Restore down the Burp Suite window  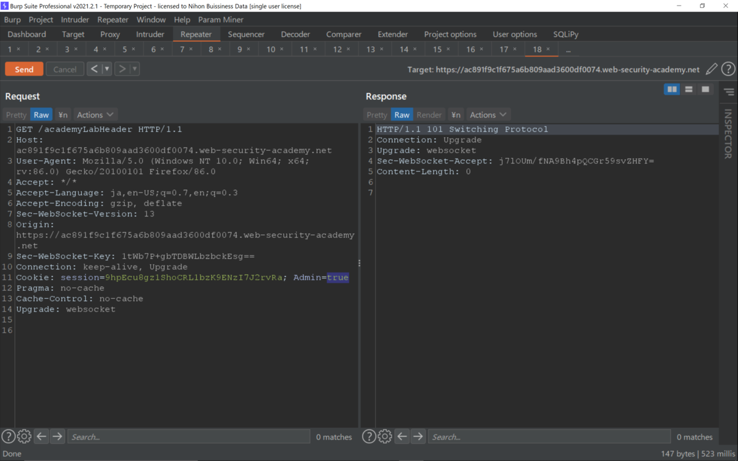pyautogui.click(x=702, y=6)
